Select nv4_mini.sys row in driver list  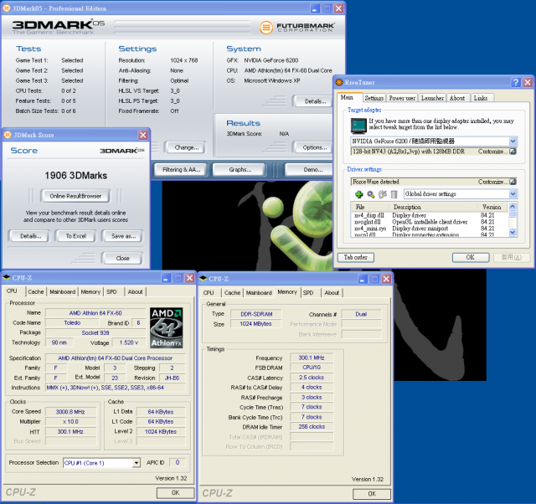430,229
